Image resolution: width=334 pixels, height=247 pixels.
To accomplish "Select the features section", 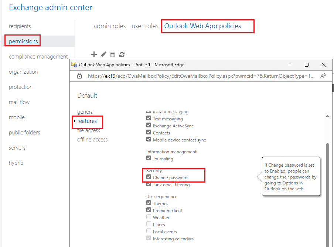I will [87, 121].
